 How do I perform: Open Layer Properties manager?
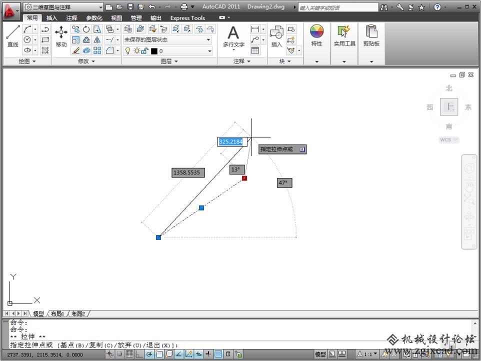[128, 29]
